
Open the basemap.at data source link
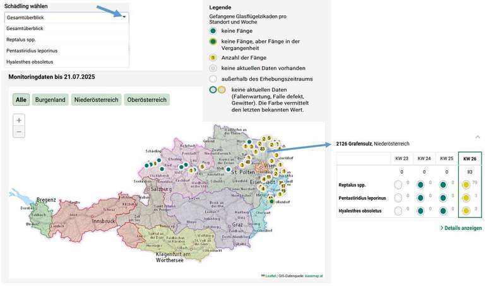pos(313,276)
